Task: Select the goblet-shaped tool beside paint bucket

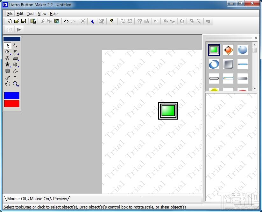Action: coord(15,52)
